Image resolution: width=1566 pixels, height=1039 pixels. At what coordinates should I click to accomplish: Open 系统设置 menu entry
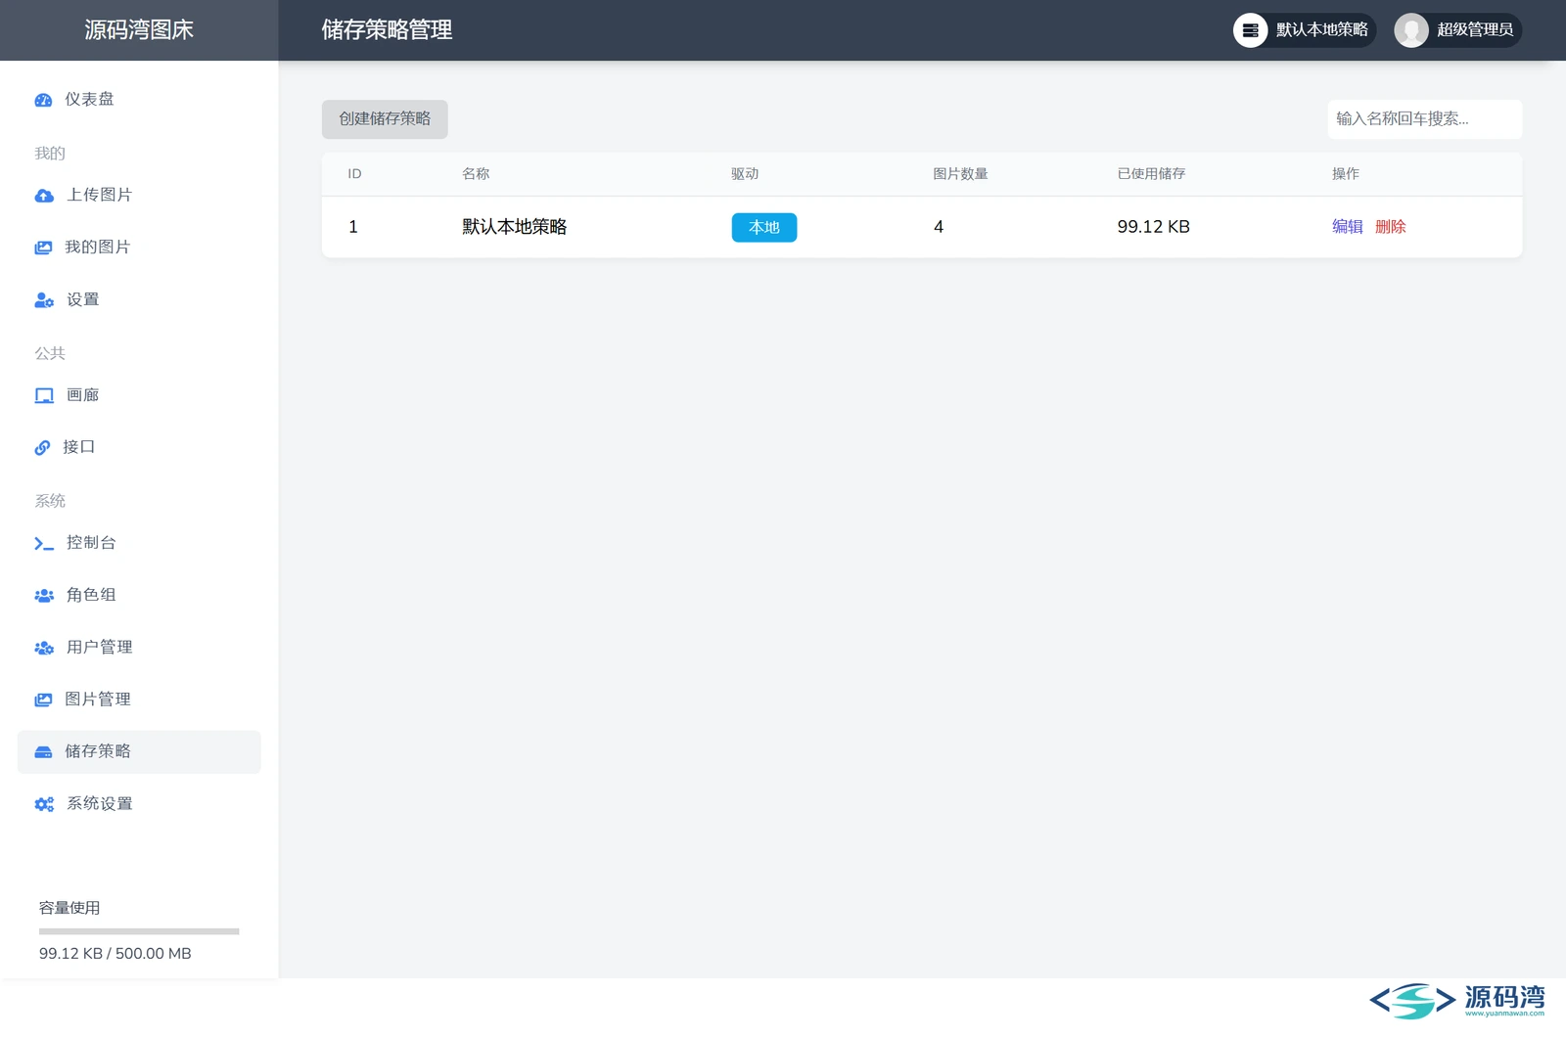pyautogui.click(x=139, y=804)
